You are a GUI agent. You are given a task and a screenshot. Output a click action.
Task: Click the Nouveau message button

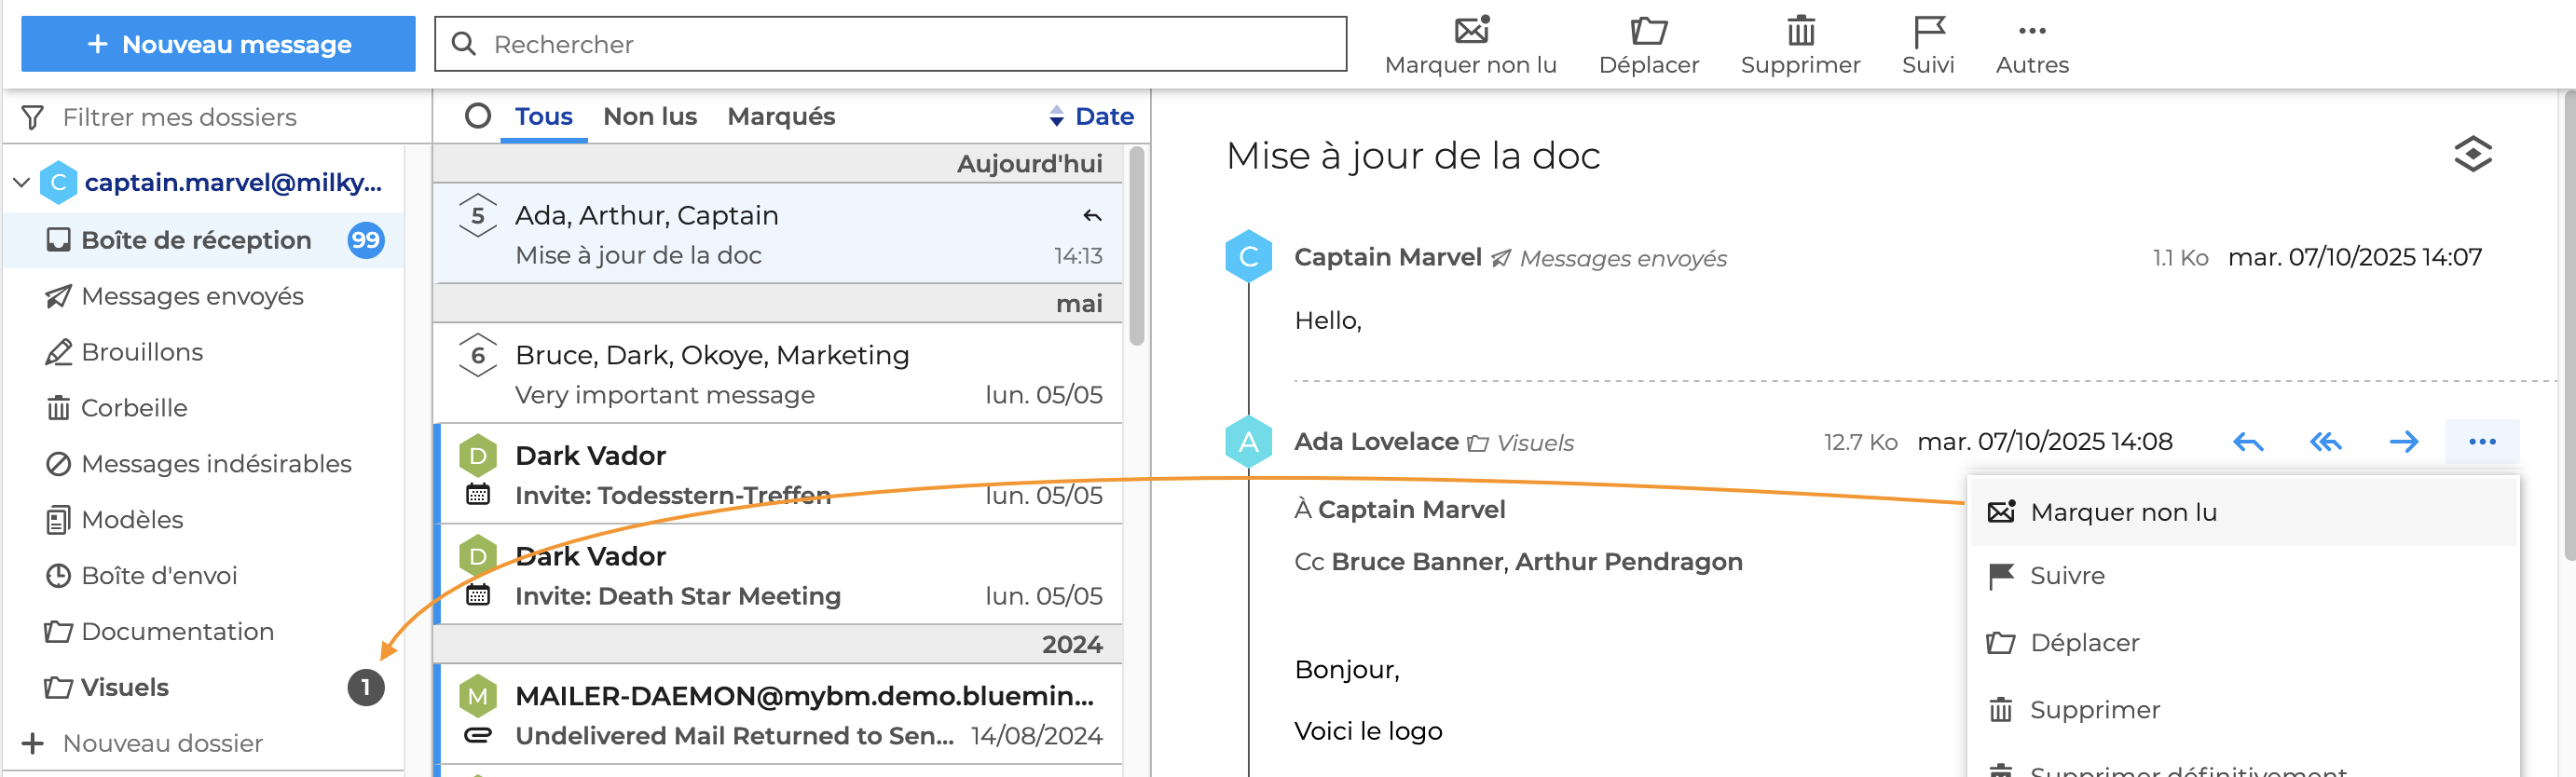pyautogui.click(x=218, y=44)
